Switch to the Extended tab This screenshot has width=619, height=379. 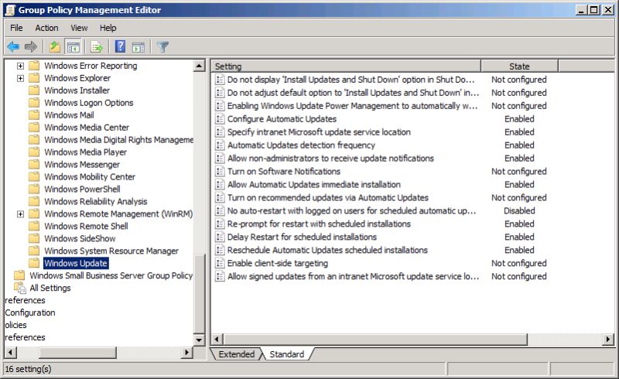pos(237,354)
